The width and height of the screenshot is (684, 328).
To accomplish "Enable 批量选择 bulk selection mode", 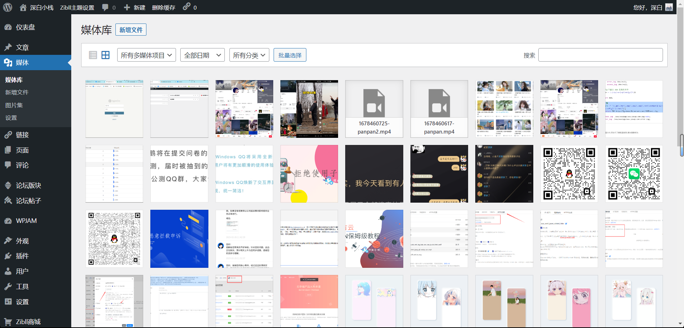I will (x=290, y=55).
